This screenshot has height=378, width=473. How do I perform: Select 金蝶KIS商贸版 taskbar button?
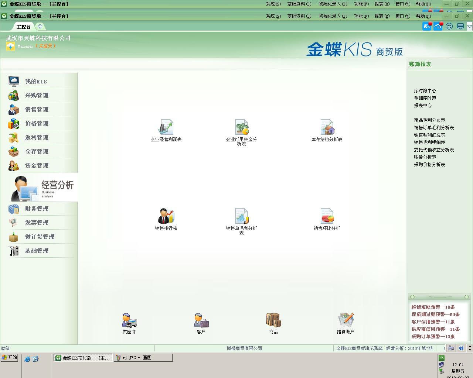pos(83,358)
